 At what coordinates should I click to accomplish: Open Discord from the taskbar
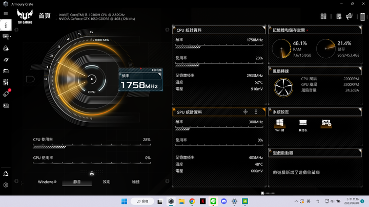coord(224,201)
